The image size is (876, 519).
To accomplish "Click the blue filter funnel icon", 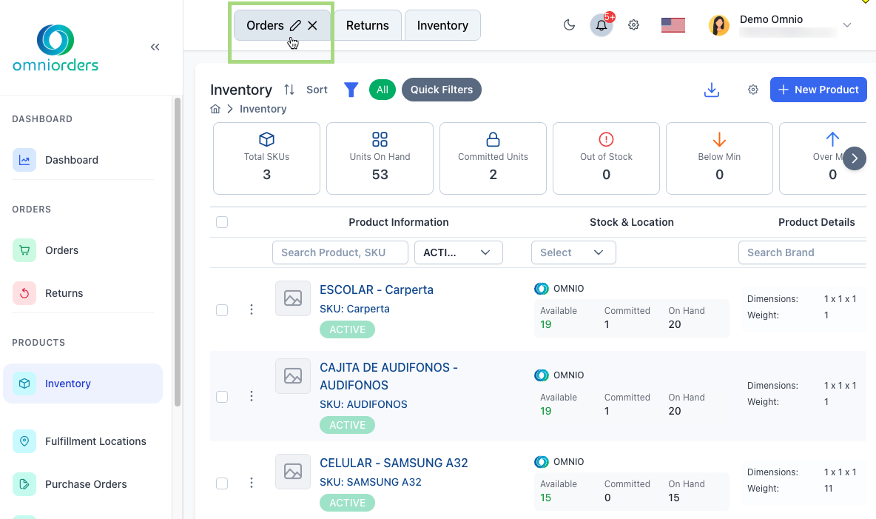I will point(351,90).
